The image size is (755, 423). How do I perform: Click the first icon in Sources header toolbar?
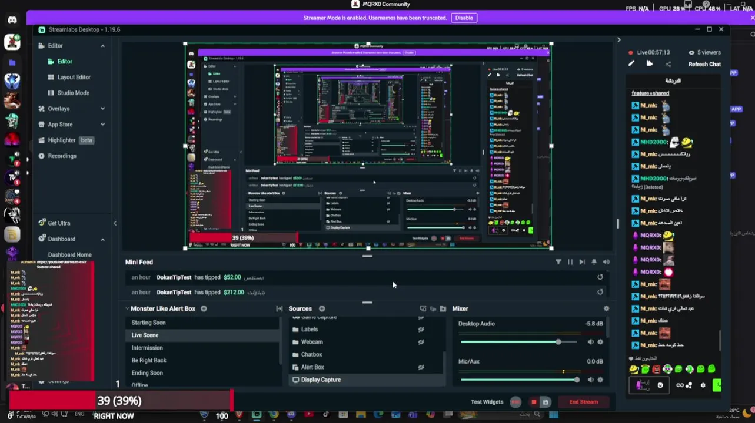point(423,308)
